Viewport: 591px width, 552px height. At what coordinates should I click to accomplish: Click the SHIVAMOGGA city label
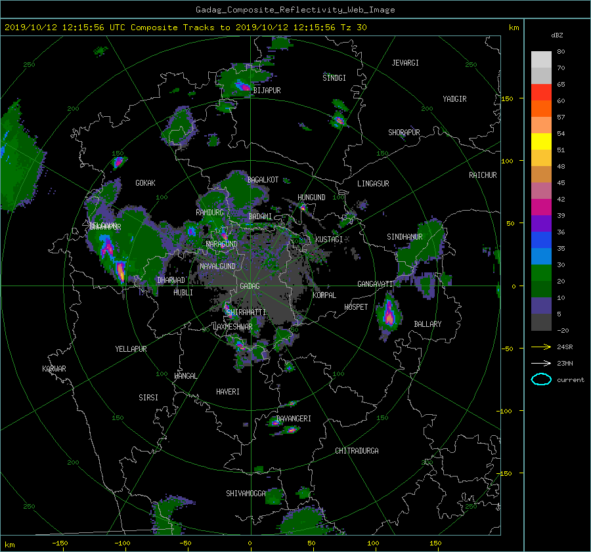pos(246,494)
